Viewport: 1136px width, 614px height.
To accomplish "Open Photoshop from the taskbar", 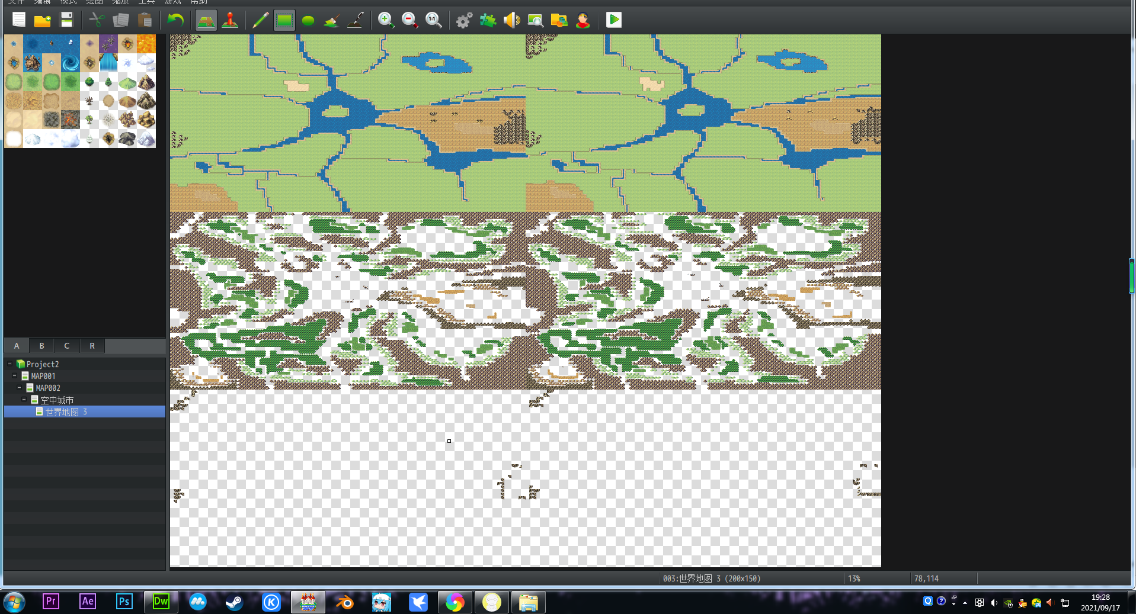I will coord(124,602).
